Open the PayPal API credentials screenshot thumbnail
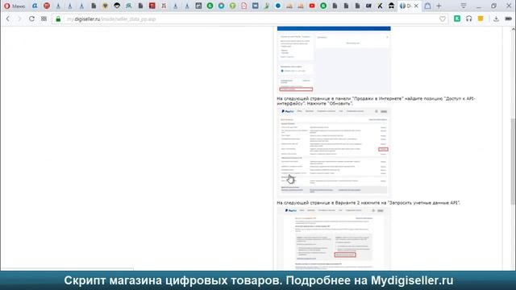Image resolution: width=516 pixels, height=290 pixels. click(x=334, y=238)
